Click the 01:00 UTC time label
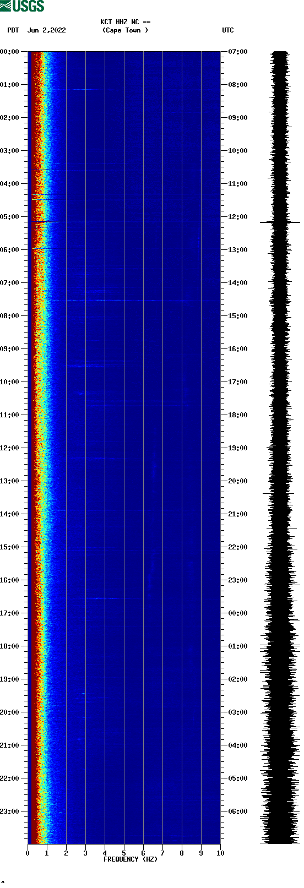 point(238,646)
